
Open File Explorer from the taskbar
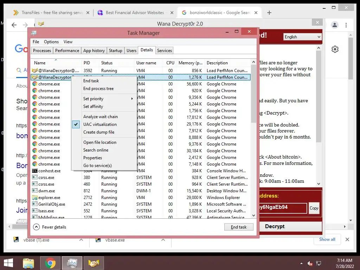click(28, 263)
